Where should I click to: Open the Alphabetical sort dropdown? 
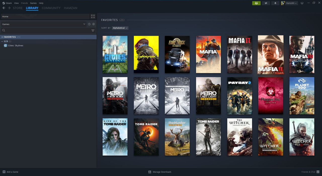point(120,28)
